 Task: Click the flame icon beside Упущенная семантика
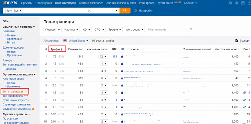click(x=33, y=109)
